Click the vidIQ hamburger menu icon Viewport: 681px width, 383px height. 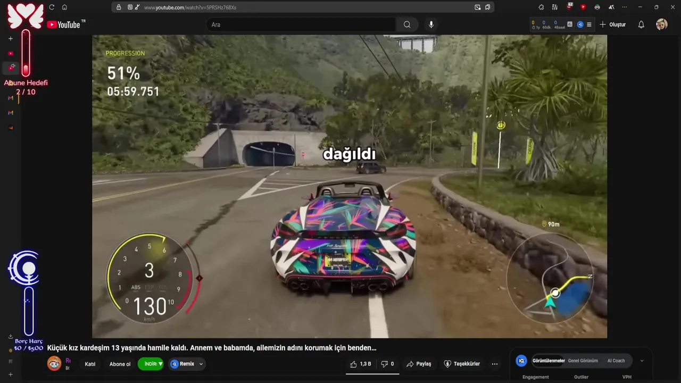(589, 24)
